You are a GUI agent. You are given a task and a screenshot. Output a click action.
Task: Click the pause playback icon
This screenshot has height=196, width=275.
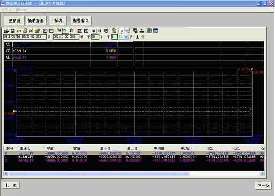100,31
